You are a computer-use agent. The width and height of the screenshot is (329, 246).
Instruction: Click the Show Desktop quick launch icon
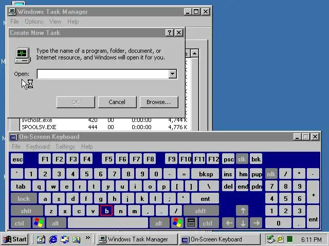pyautogui.click(x=41, y=239)
